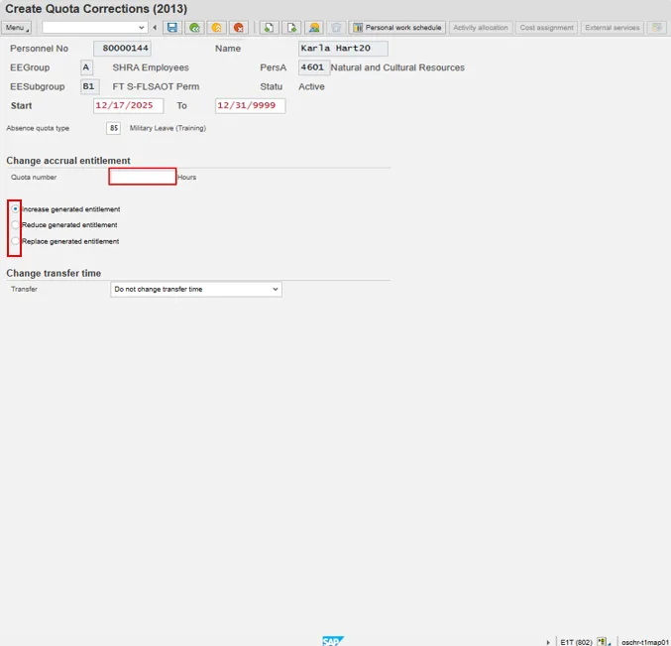
Task: Open the Transfer time dropdown
Action: [196, 289]
